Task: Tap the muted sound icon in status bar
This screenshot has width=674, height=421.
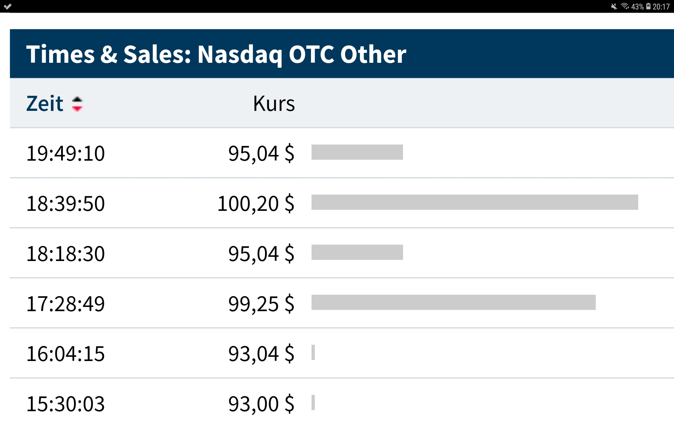Action: click(614, 7)
